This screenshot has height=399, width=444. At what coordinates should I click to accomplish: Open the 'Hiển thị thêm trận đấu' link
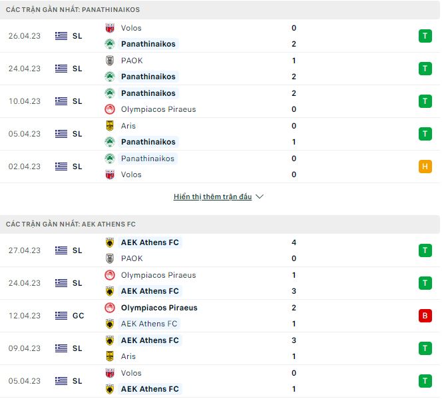point(212,197)
